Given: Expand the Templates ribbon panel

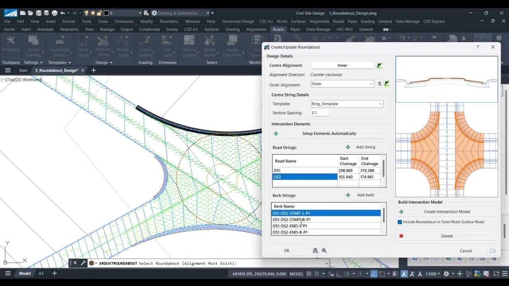Looking at the screenshot, I should pos(59,62).
